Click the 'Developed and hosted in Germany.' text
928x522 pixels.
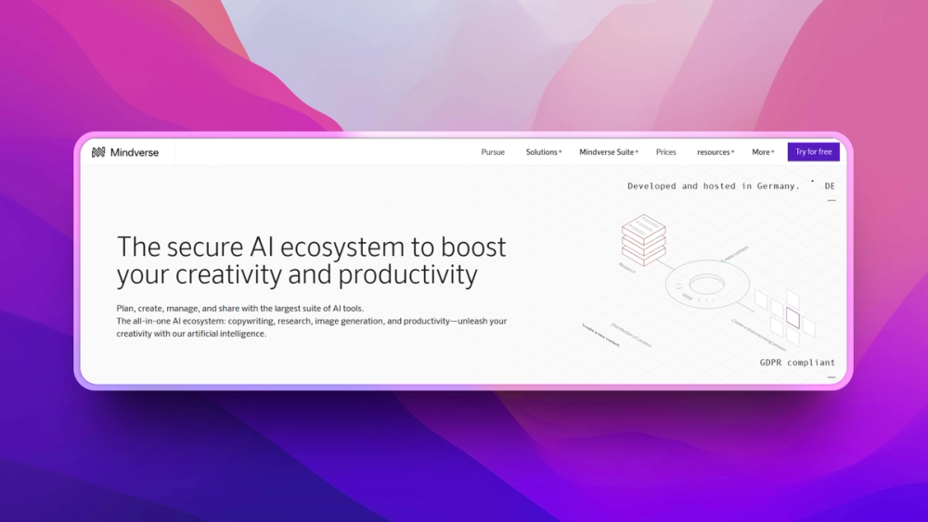(x=713, y=185)
